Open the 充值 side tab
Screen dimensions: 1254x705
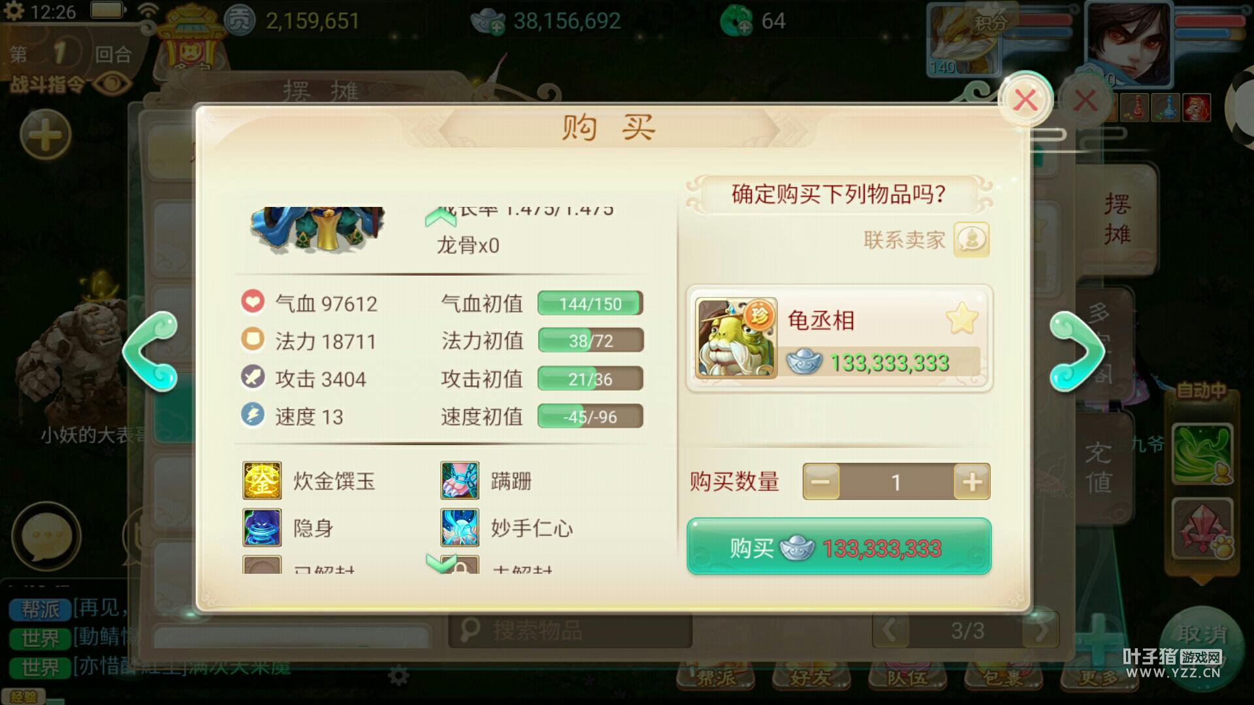(x=1099, y=468)
